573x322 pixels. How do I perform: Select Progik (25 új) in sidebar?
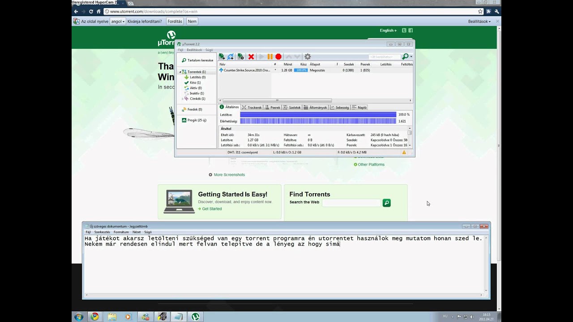194,120
